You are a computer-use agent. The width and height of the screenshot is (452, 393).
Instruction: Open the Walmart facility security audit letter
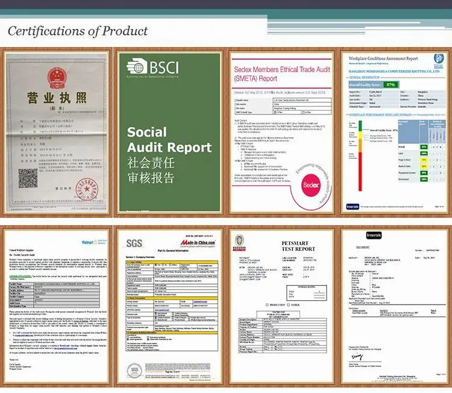pyautogui.click(x=56, y=307)
